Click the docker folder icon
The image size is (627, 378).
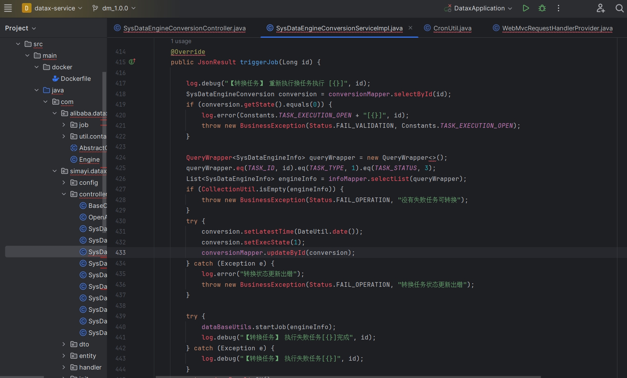pyautogui.click(x=47, y=67)
